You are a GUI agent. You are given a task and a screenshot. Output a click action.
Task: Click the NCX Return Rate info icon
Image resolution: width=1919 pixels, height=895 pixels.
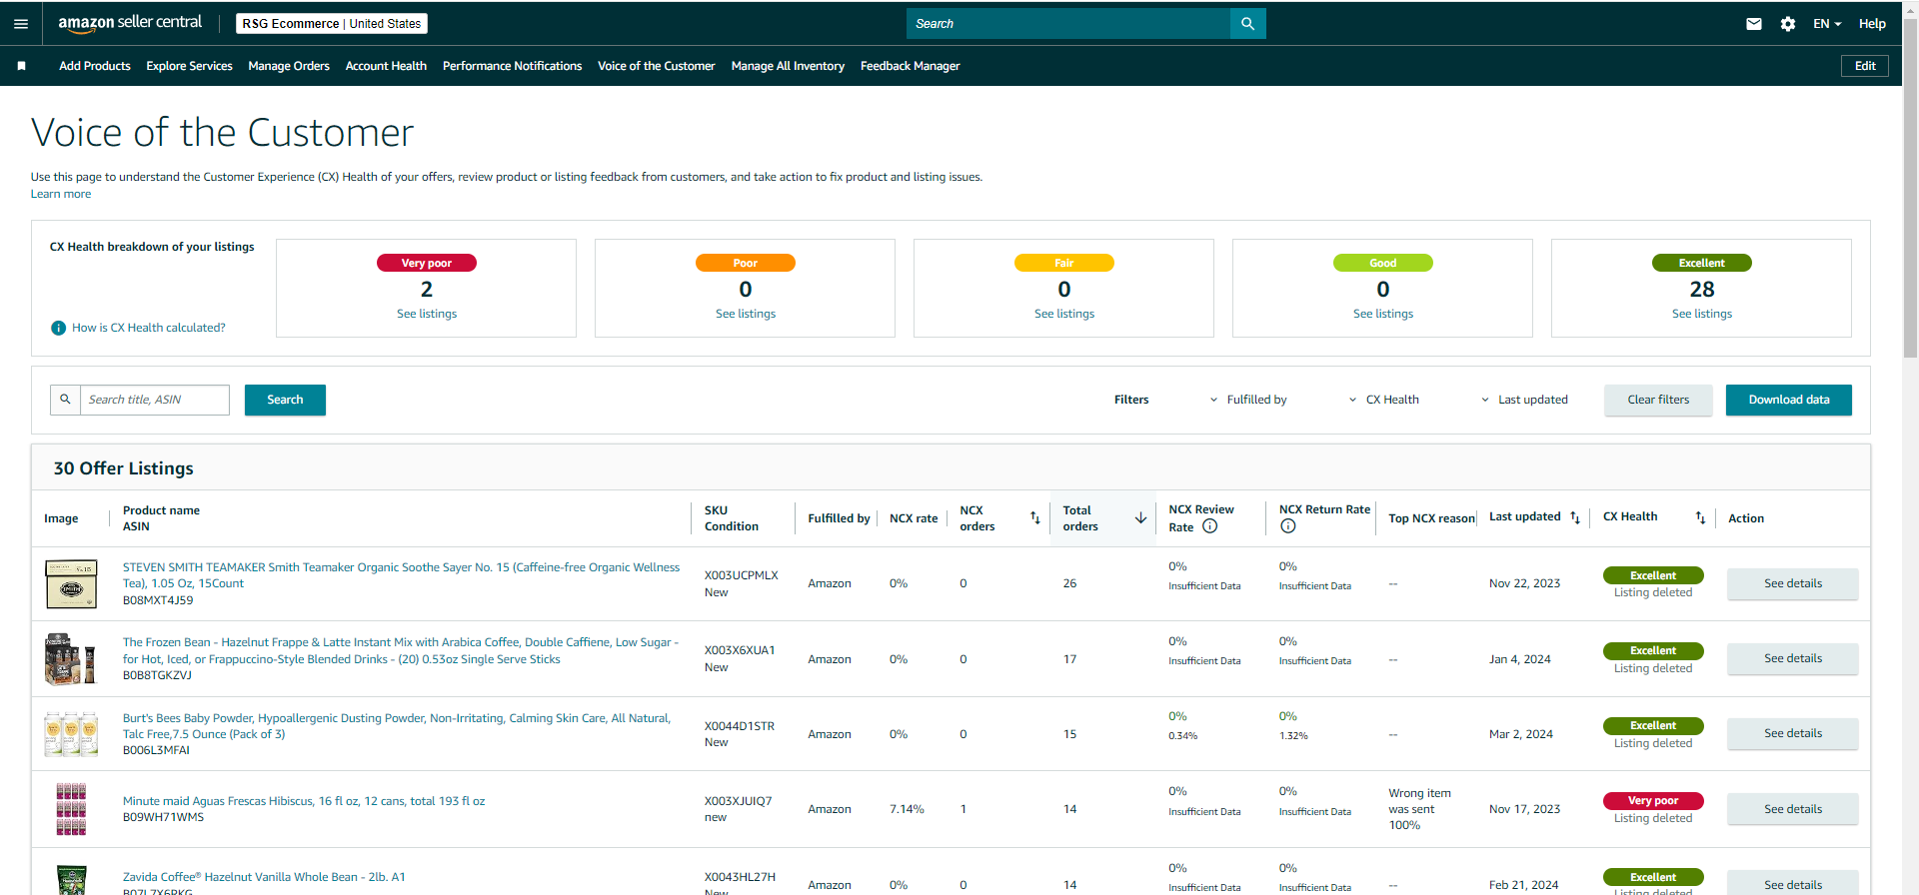[1287, 526]
